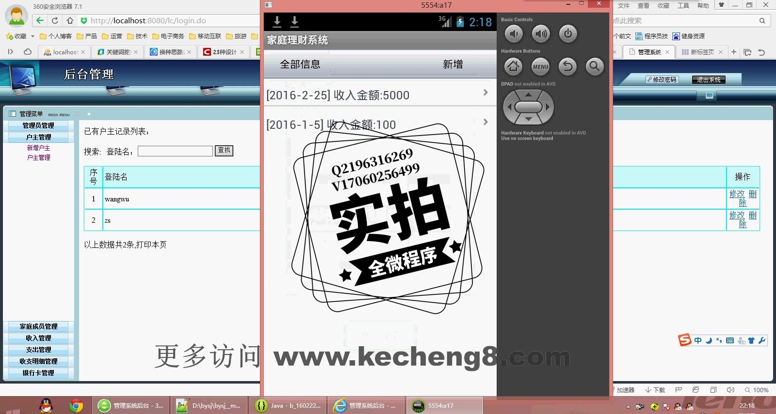
Task: Reload the browser page
Action: pos(55,20)
